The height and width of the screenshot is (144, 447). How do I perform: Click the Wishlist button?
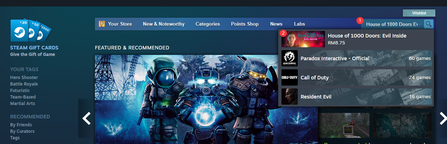[x=419, y=13]
